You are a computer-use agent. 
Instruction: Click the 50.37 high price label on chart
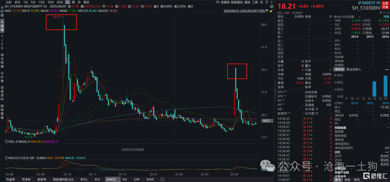[x=56, y=17]
